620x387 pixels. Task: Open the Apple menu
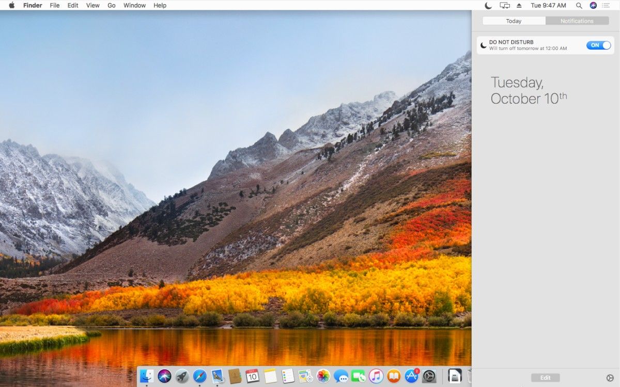click(12, 5)
